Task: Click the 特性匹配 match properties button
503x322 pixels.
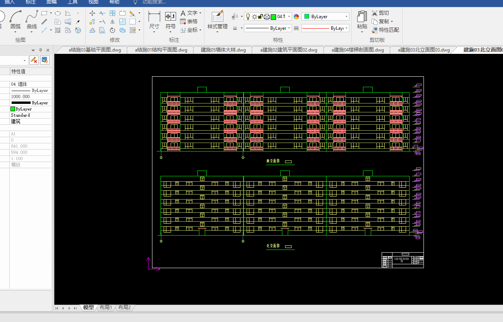Action: (385, 30)
